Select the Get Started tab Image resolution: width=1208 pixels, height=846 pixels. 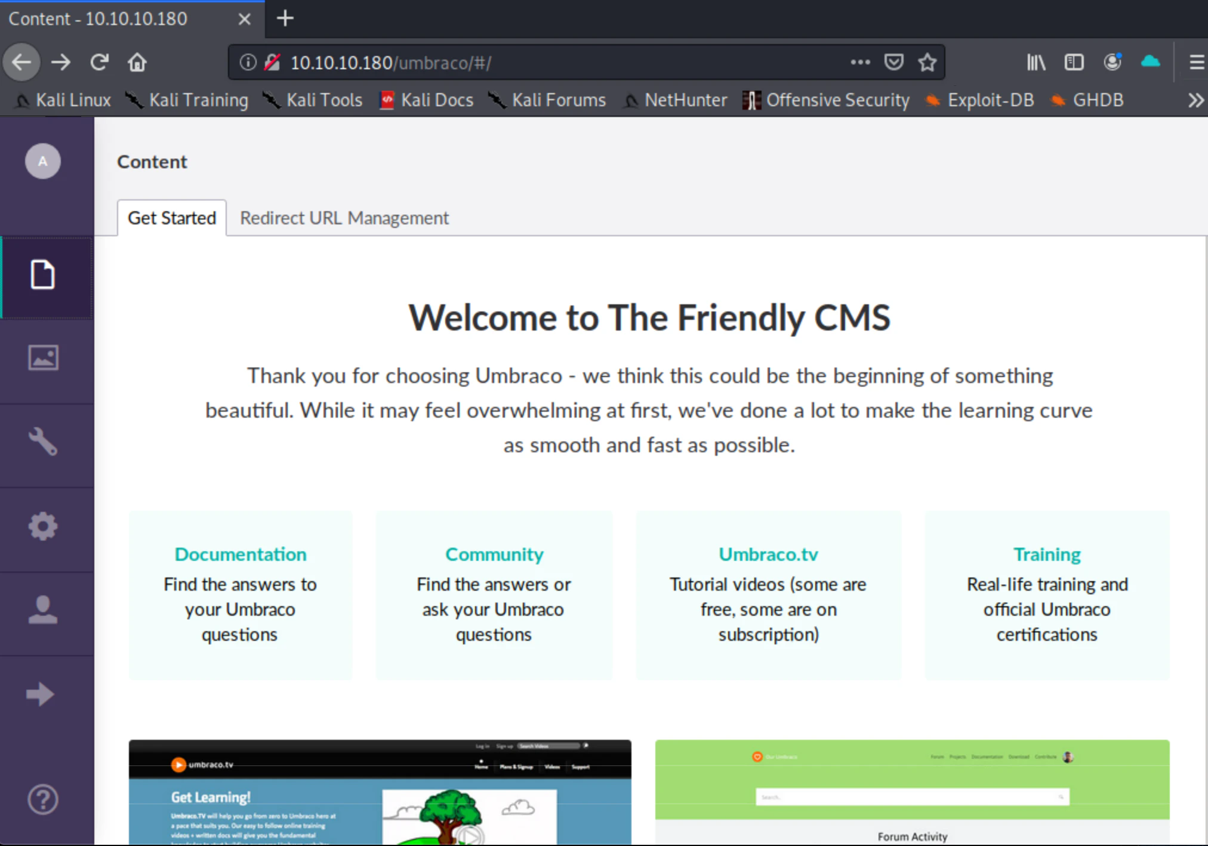pos(172,218)
